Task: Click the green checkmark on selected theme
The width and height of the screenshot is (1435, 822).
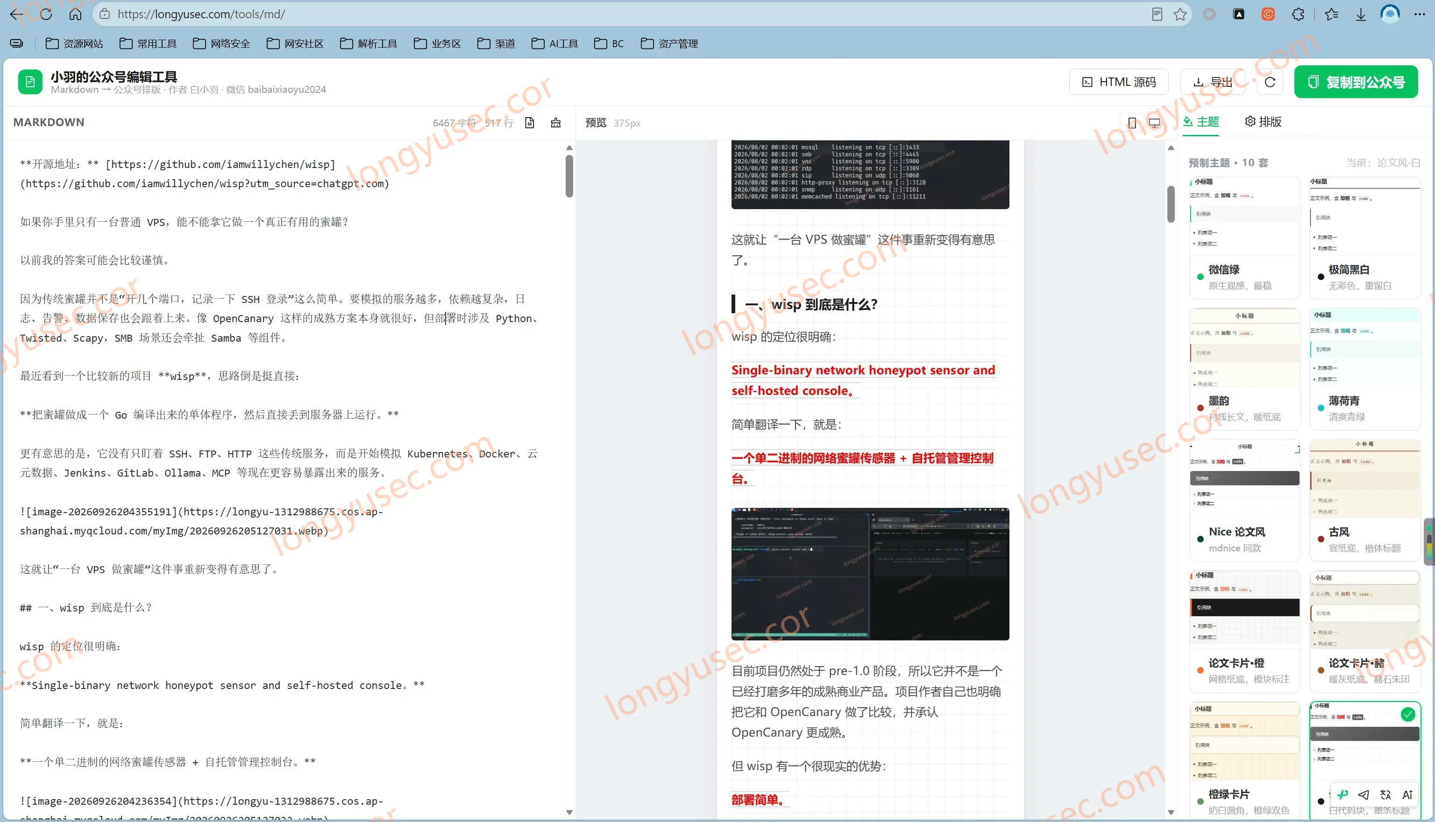Action: [1408, 715]
